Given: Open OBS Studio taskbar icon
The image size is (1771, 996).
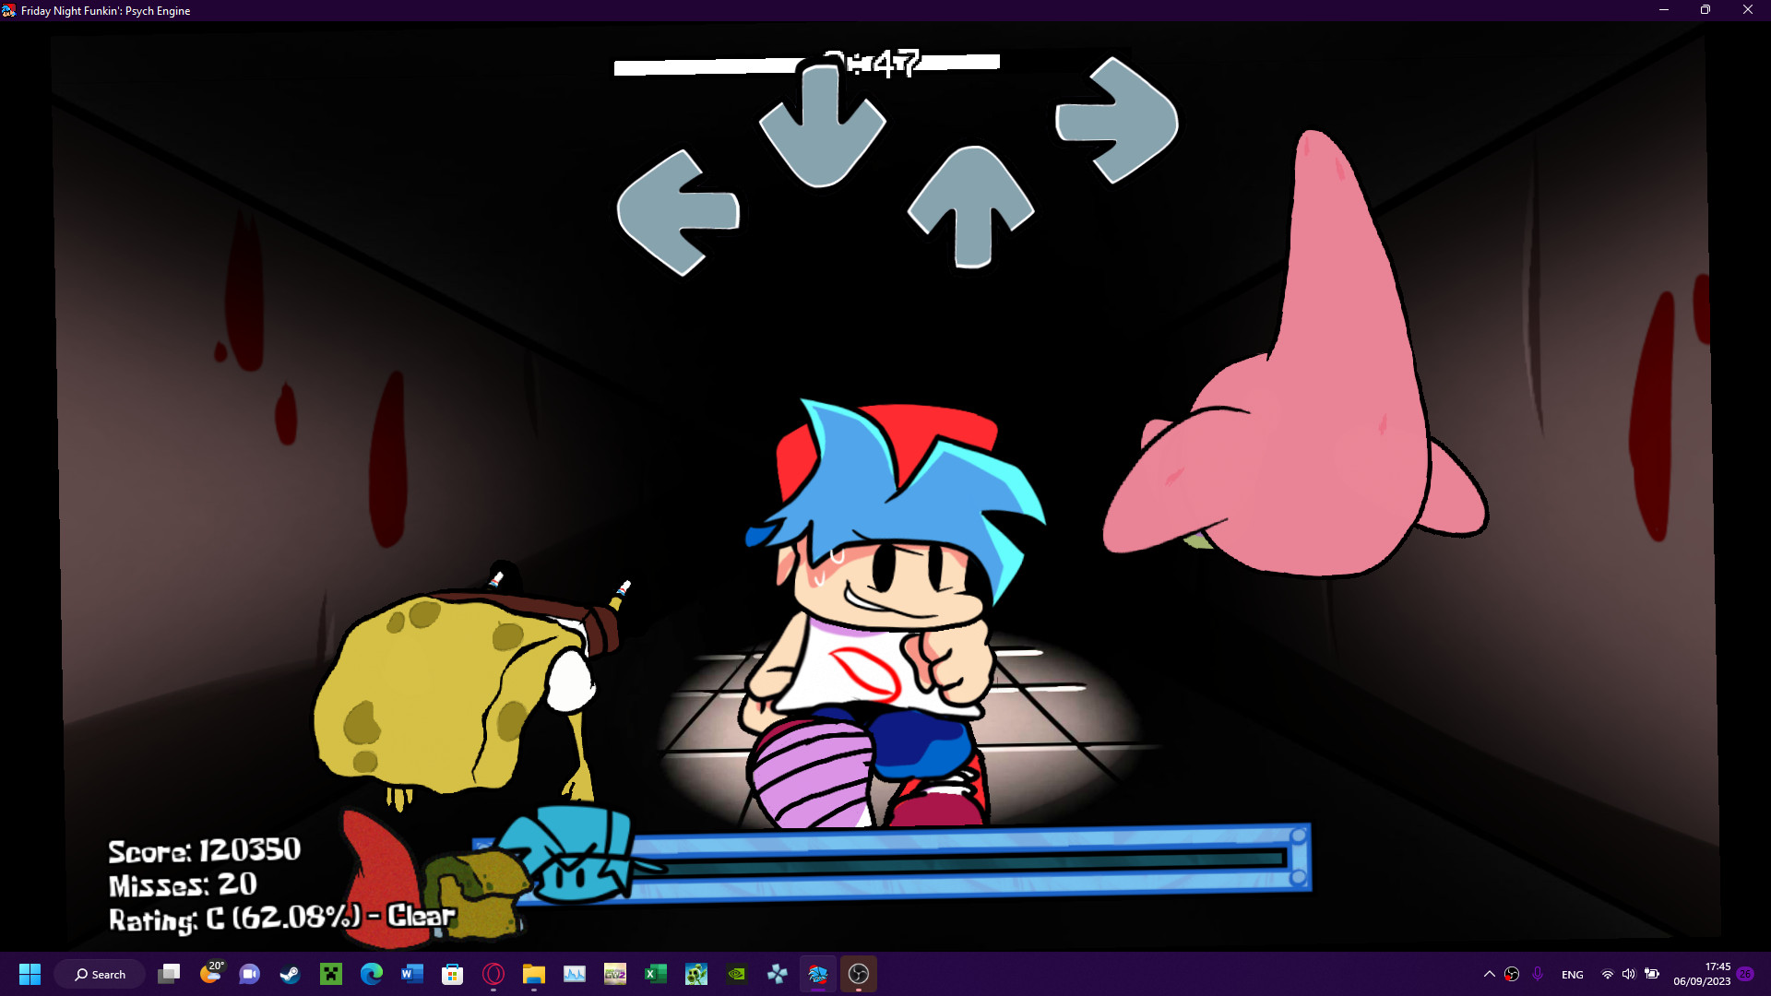Looking at the screenshot, I should (858, 974).
